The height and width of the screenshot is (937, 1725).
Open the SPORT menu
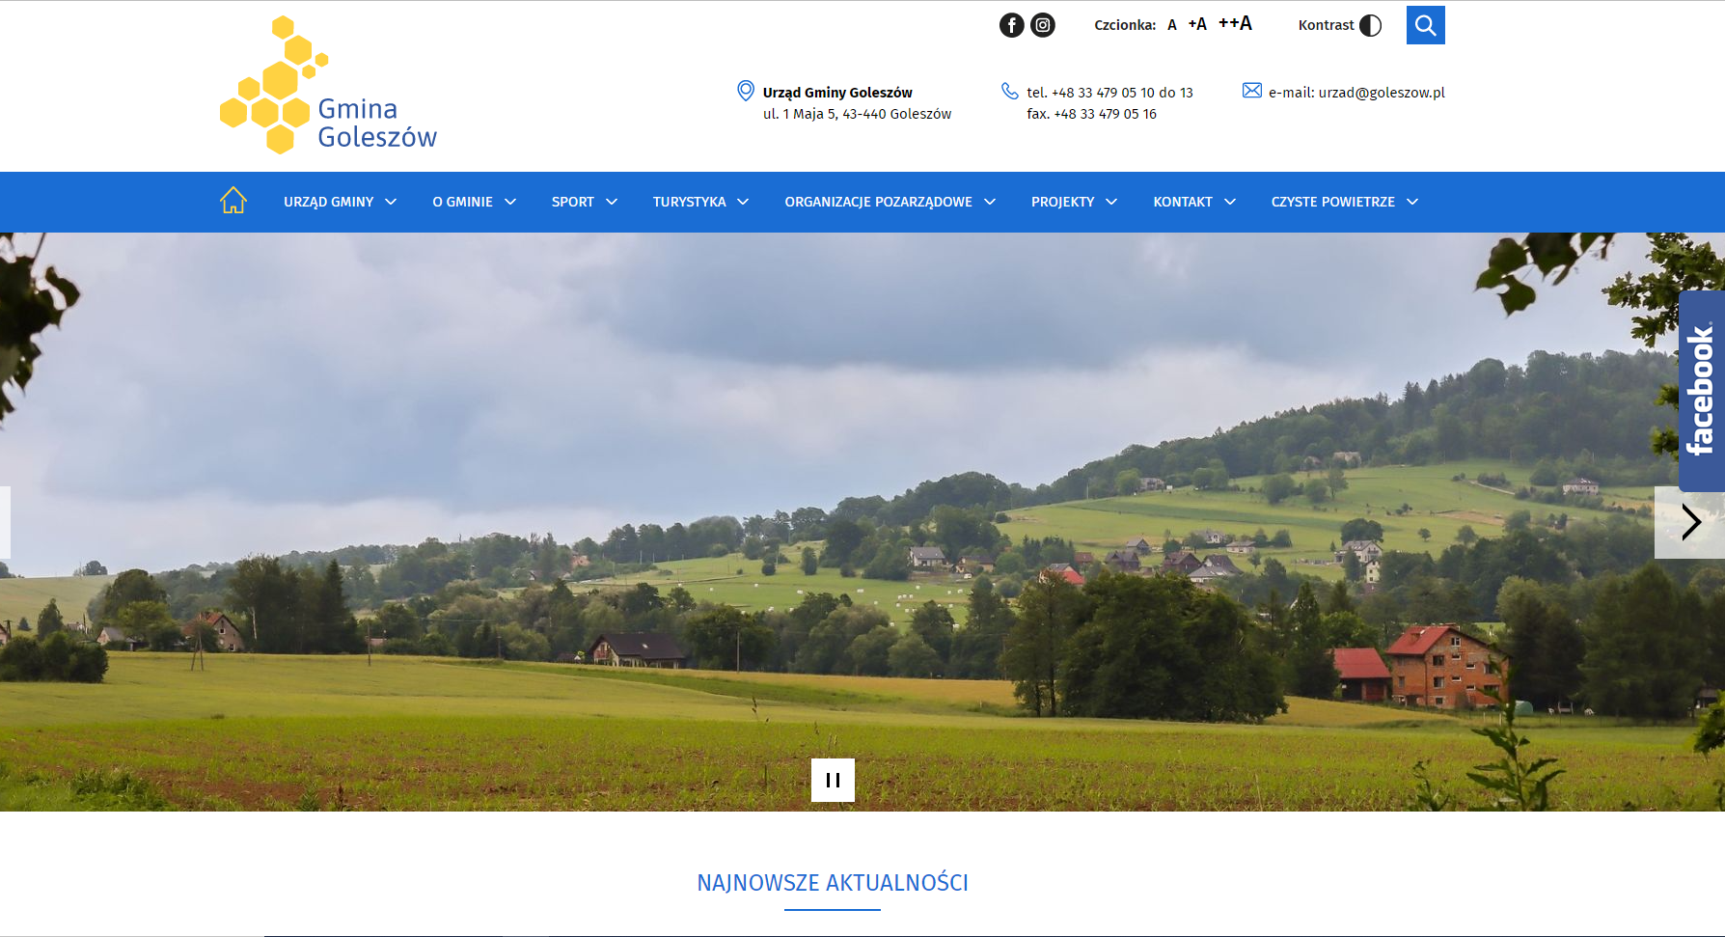pyautogui.click(x=573, y=202)
